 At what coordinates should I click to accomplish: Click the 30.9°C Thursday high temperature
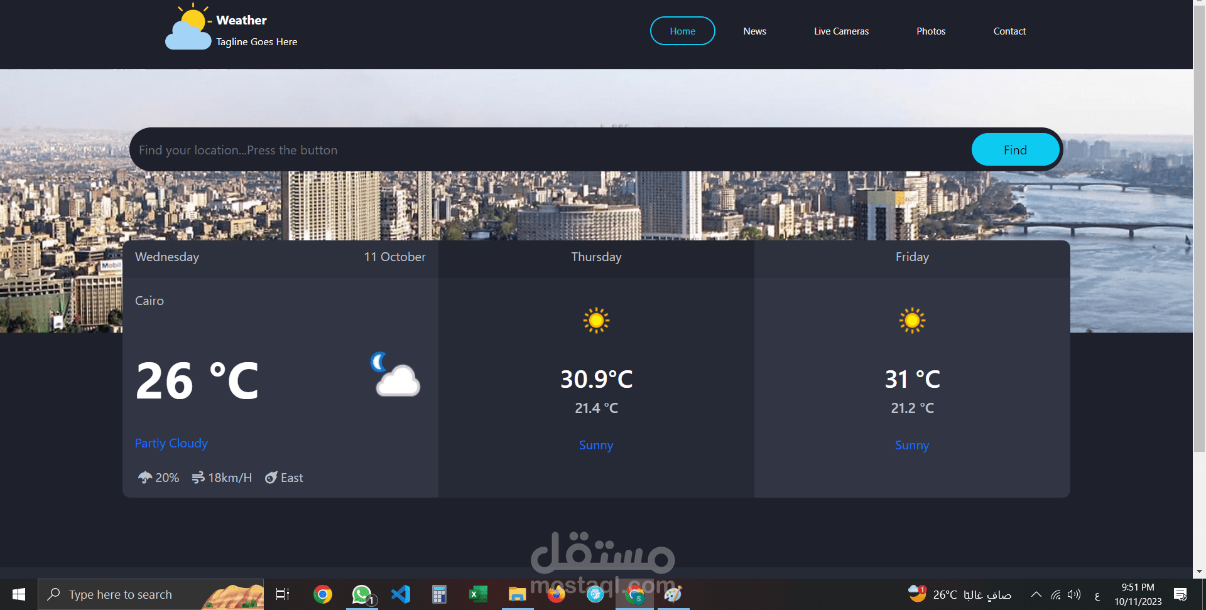[x=596, y=379]
